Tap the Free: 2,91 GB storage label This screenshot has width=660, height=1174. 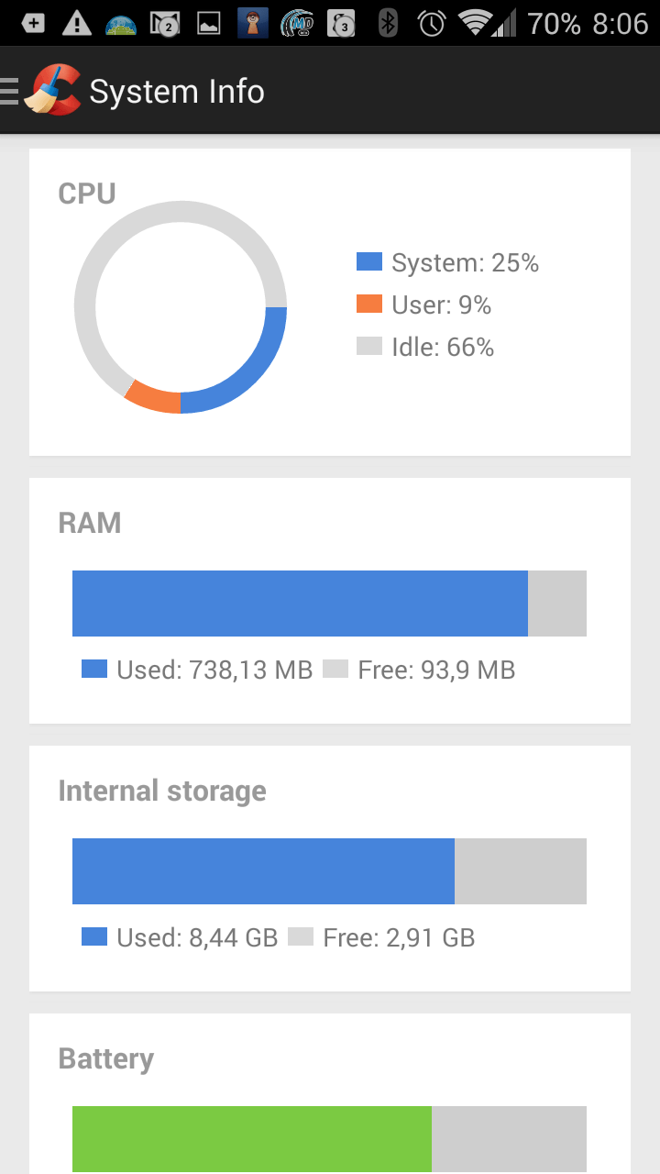coord(399,937)
